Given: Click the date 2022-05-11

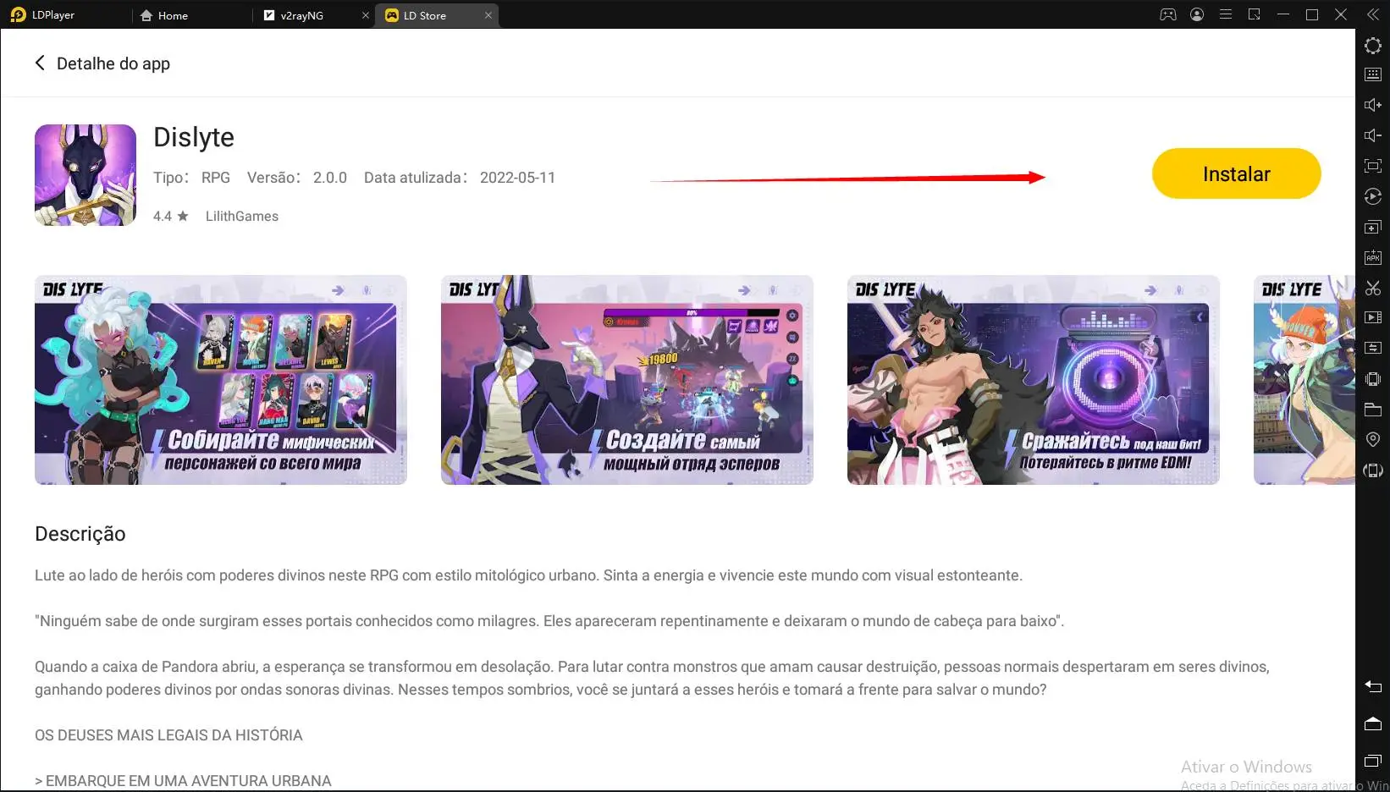Looking at the screenshot, I should click(x=517, y=178).
